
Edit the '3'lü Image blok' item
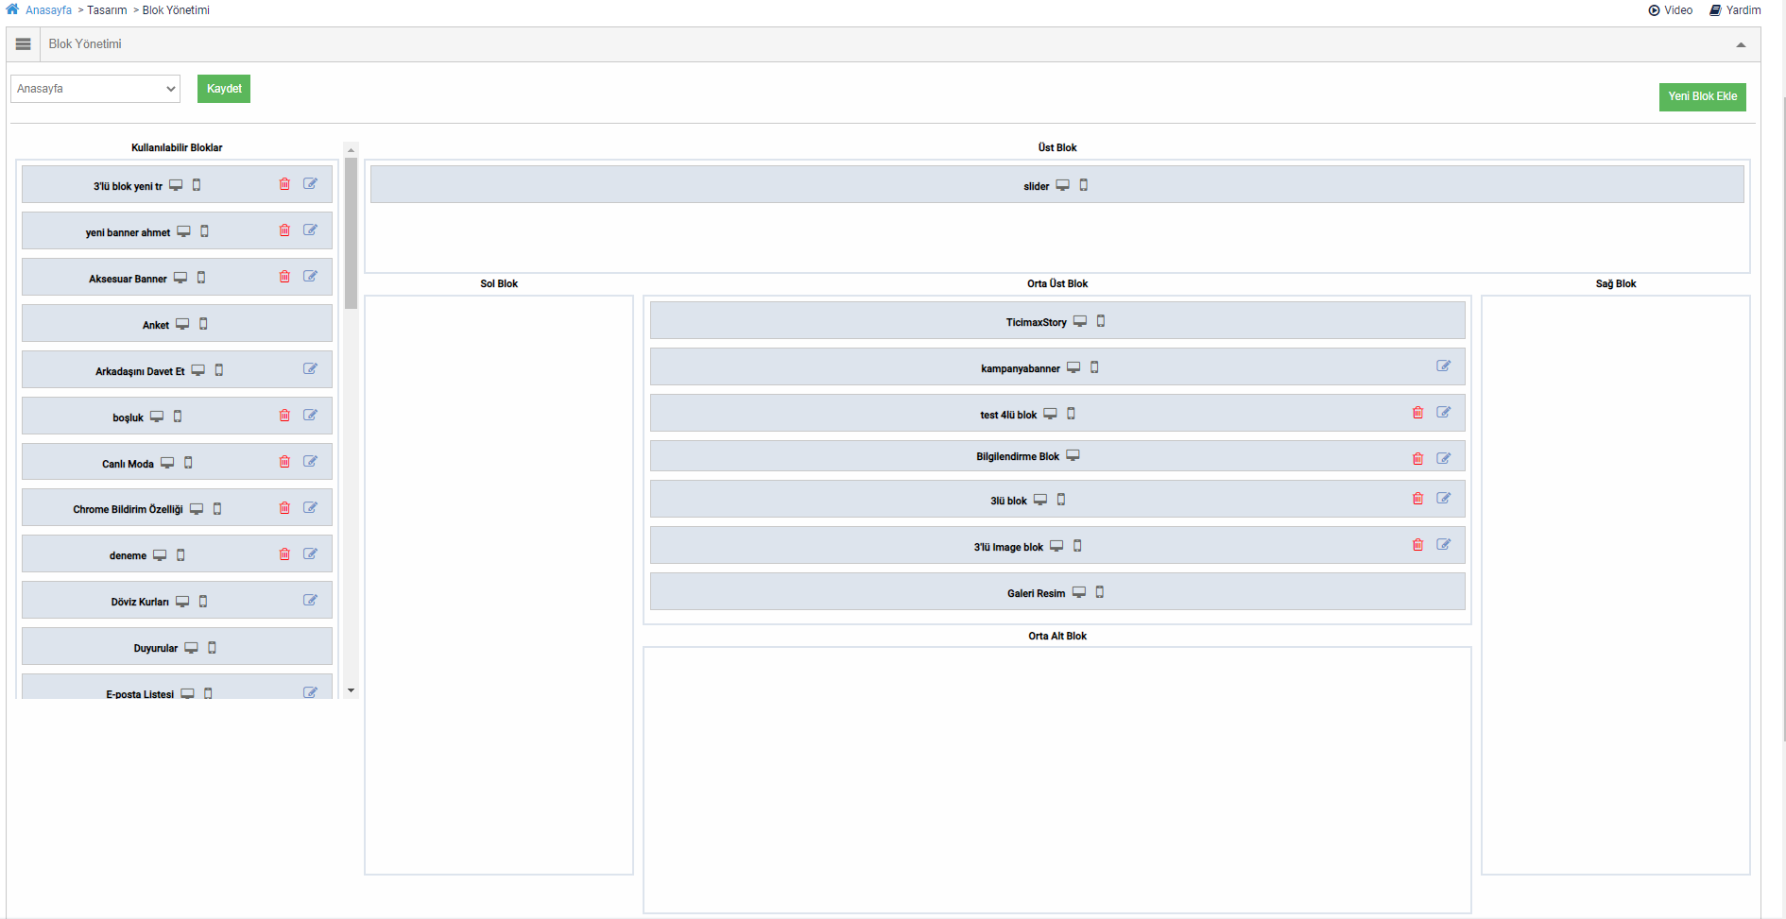click(1444, 545)
